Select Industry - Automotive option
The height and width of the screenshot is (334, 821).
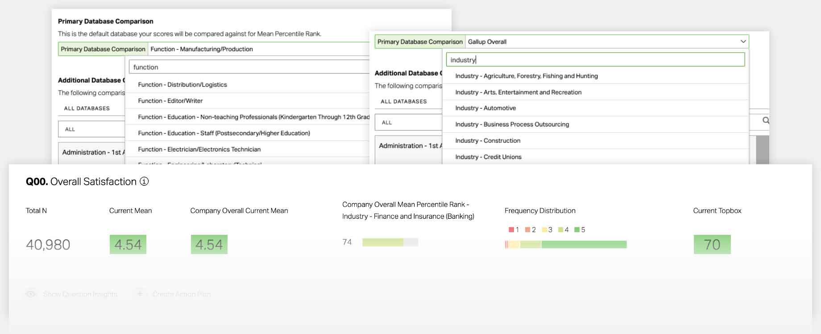[x=485, y=108]
